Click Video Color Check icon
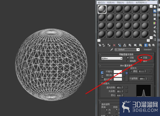Image resolution: width=160 pixels, height=116 pixels. [155, 23]
